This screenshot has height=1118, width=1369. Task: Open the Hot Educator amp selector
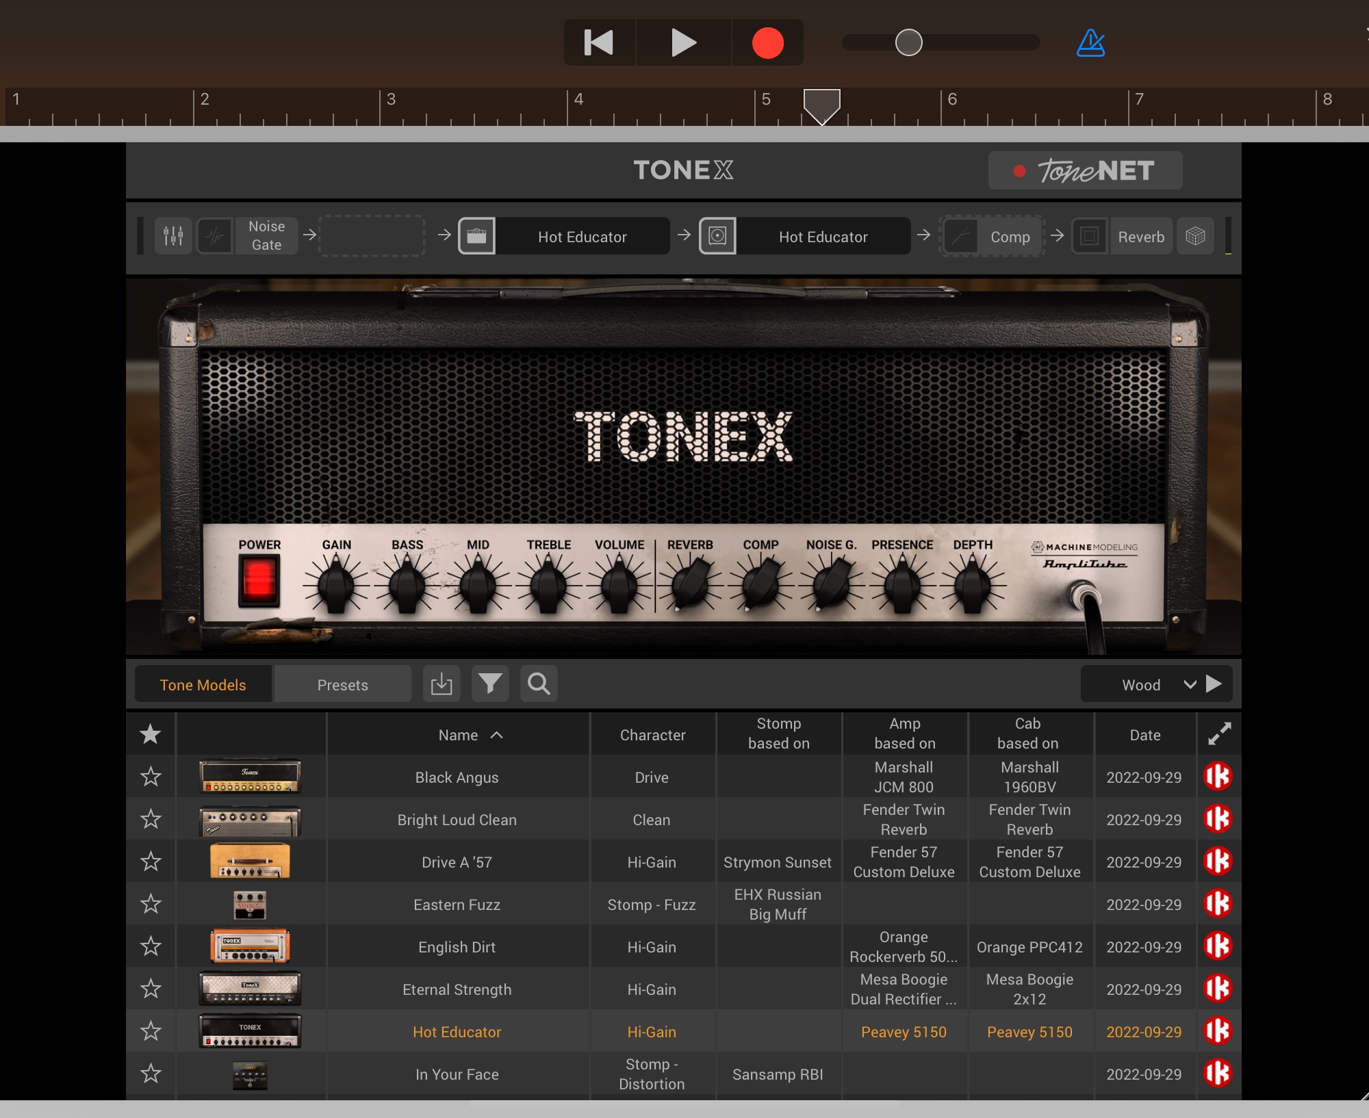click(583, 236)
